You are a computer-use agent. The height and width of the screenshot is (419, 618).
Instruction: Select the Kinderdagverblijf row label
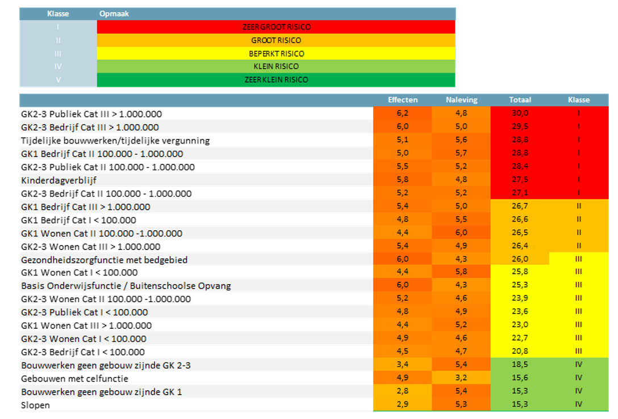59,180
